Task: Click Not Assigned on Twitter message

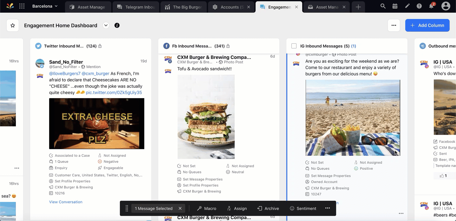Action: pyautogui.click(x=112, y=155)
